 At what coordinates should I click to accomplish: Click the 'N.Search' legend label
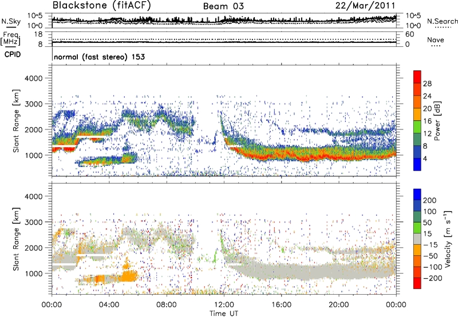point(442,21)
